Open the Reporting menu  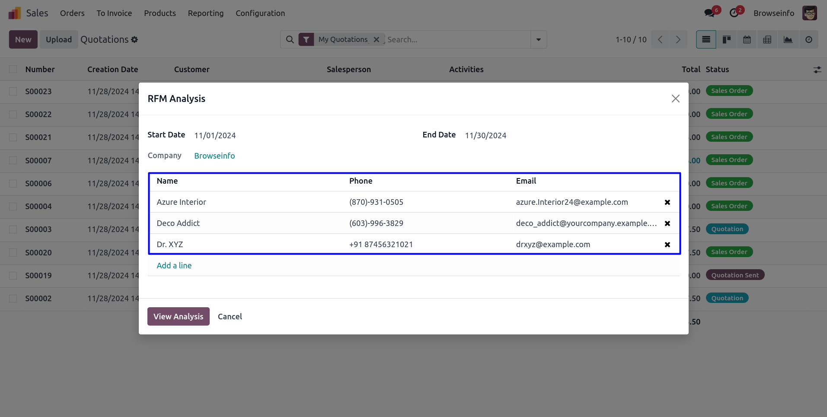(205, 13)
